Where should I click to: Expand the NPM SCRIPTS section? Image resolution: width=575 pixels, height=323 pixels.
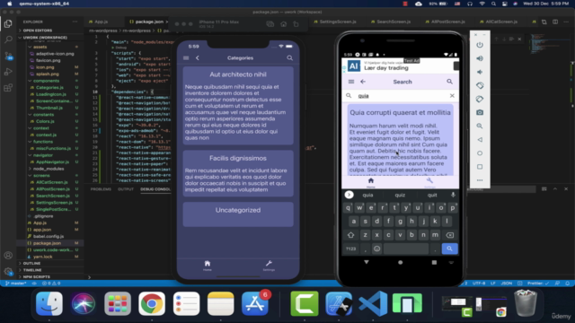point(36,277)
